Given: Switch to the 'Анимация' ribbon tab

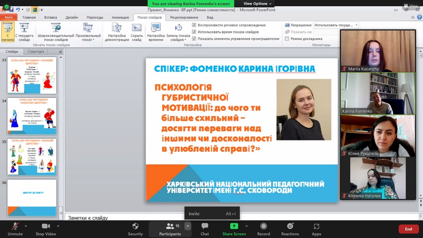Looking at the screenshot, I should pos(120,18).
